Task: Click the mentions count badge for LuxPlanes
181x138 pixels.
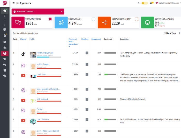Action: click(x=87, y=75)
